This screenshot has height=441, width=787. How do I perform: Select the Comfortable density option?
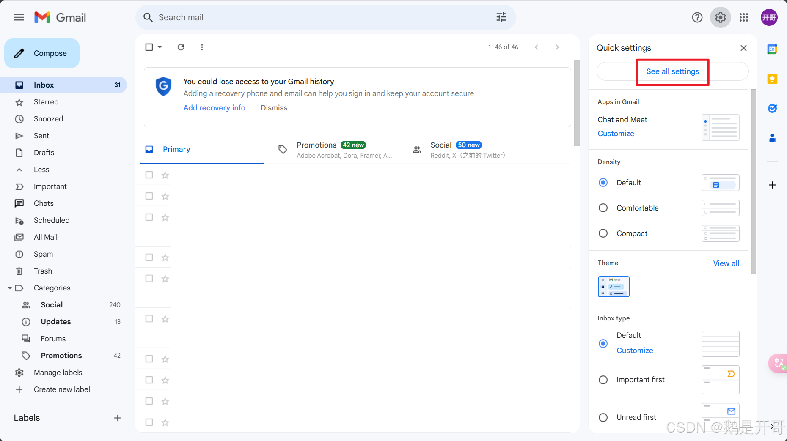click(x=603, y=208)
